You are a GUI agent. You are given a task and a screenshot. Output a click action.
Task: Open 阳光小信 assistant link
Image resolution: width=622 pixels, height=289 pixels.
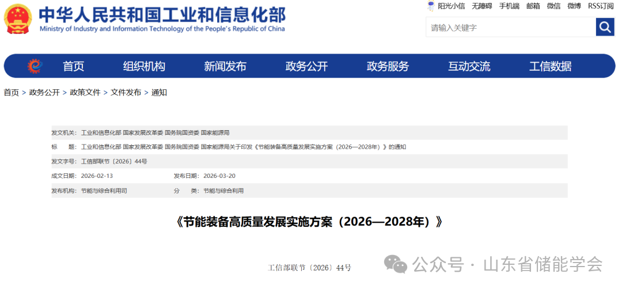(x=452, y=6)
